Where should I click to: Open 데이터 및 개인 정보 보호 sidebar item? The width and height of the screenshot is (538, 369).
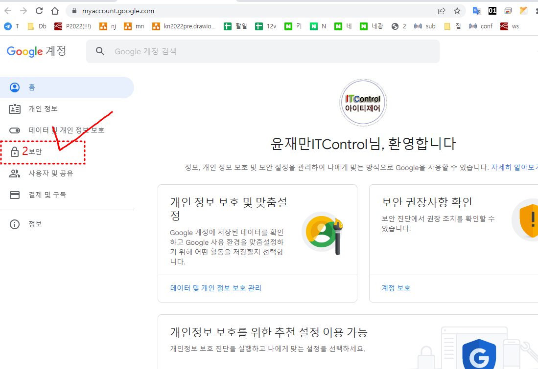(x=67, y=130)
